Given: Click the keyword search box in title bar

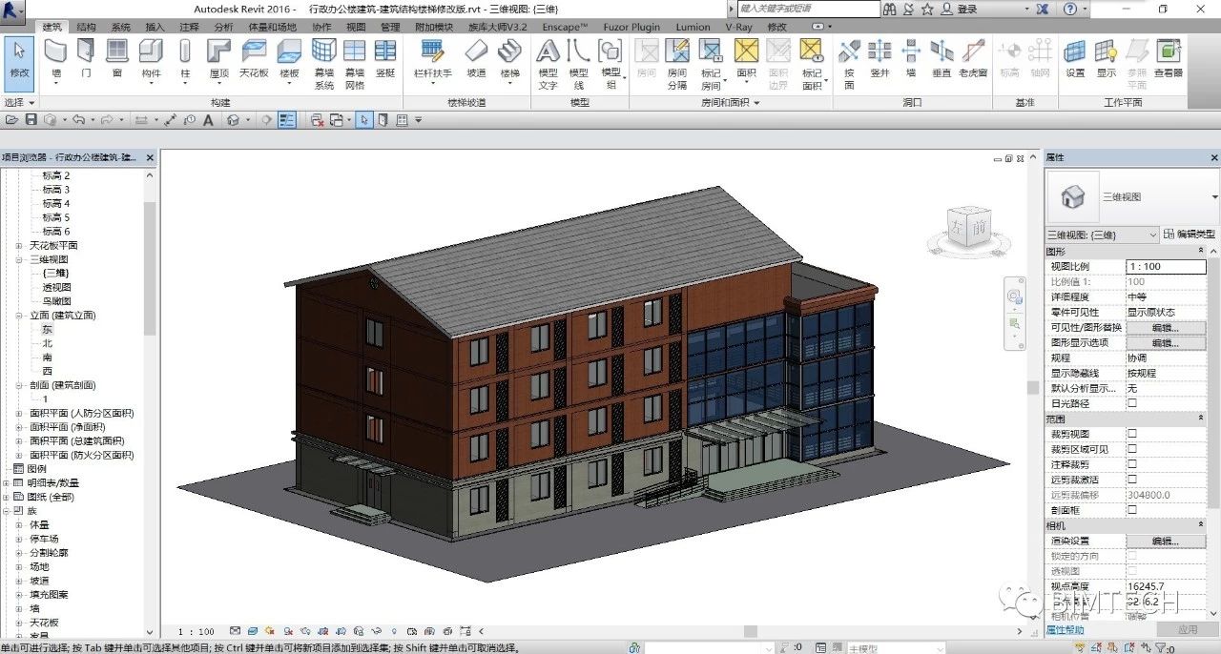Looking at the screenshot, I should pyautogui.click(x=808, y=9).
